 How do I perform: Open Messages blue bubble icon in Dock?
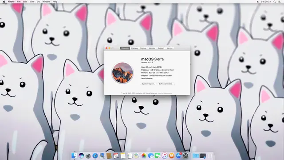coord(151,156)
